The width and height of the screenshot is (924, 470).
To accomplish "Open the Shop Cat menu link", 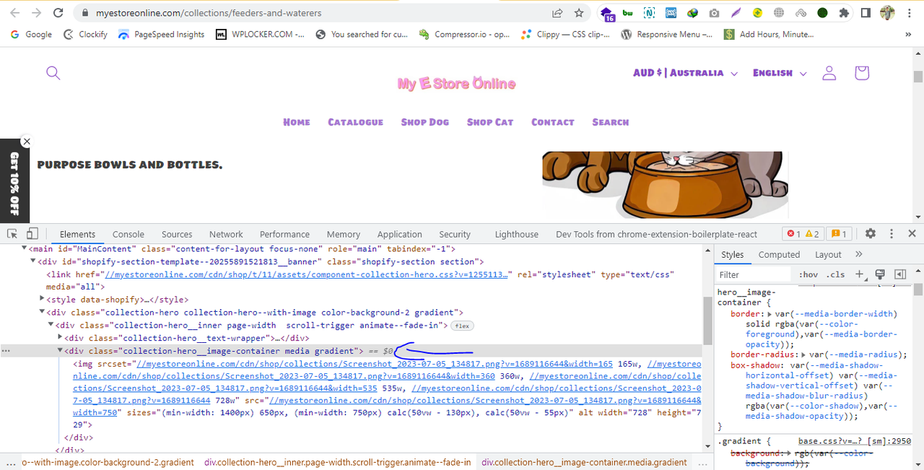I will coord(489,122).
